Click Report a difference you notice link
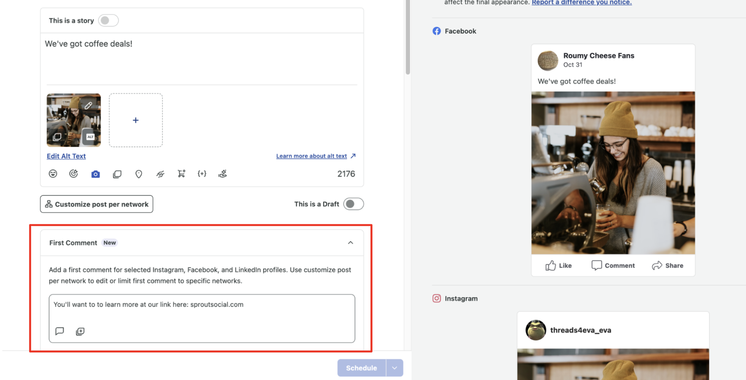This screenshot has width=746, height=380. point(582,3)
